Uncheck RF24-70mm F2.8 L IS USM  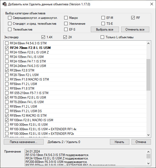coord(7,48)
